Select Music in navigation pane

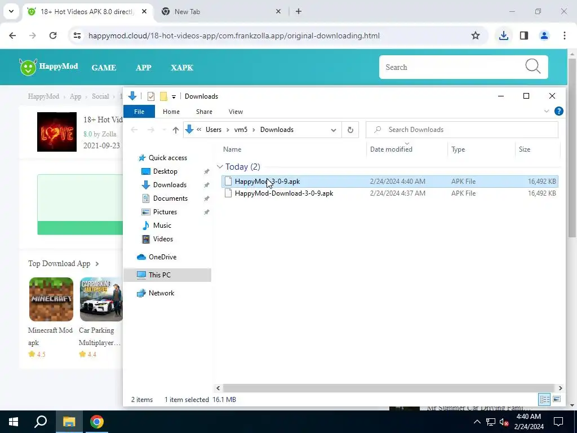(162, 226)
